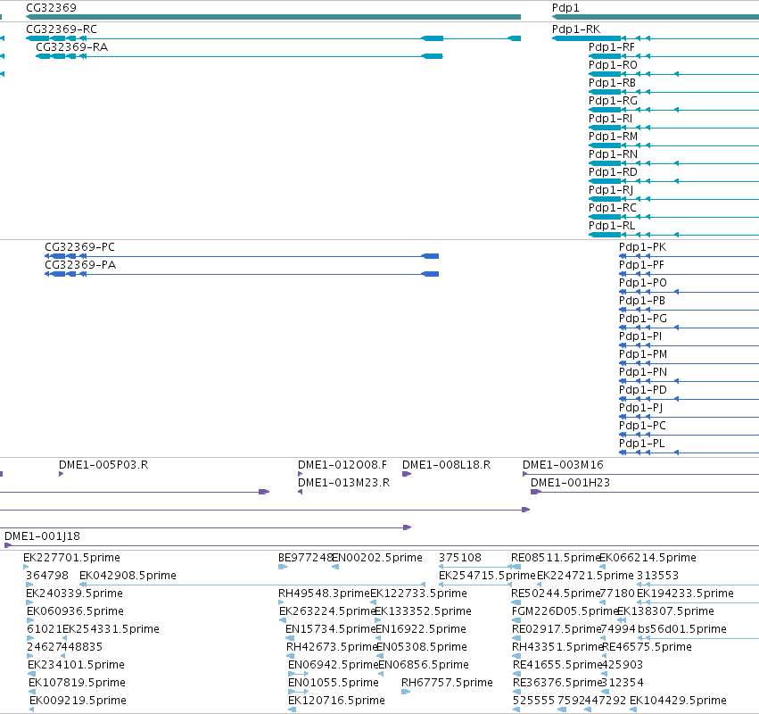
Task: Open the EK234101.5prime EST entry
Action: 76,665
